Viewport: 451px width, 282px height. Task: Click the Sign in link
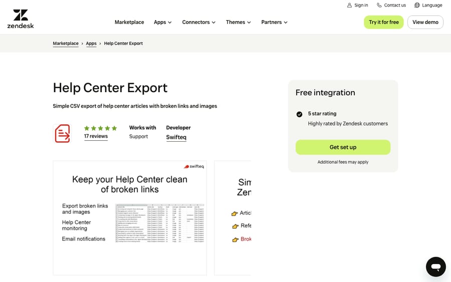tap(357, 5)
